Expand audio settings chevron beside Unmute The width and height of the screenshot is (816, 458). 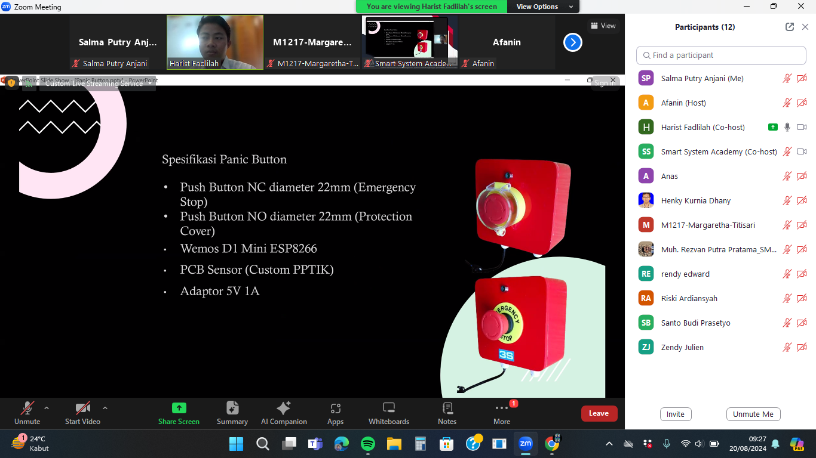click(47, 409)
